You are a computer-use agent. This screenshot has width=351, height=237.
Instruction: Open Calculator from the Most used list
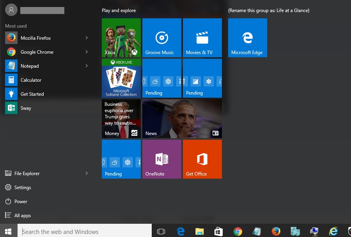(47, 80)
